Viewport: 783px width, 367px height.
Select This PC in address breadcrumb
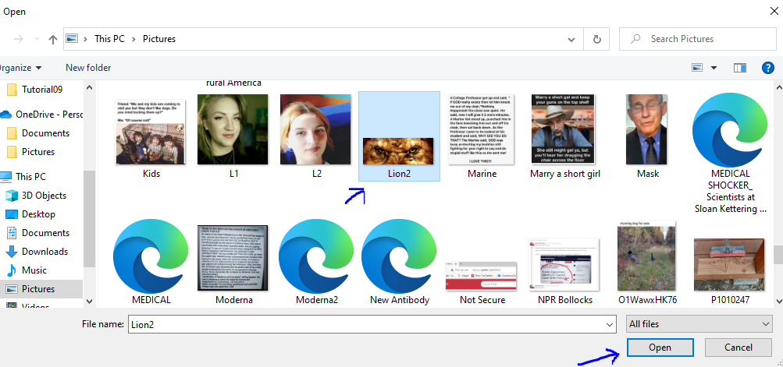[x=109, y=39]
